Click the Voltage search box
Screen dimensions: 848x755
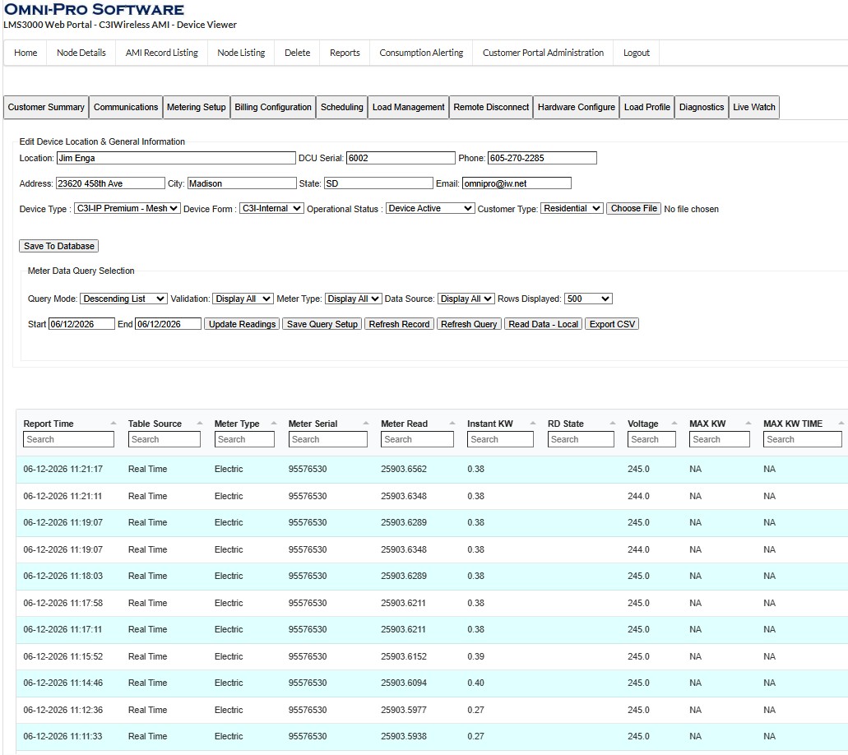[651, 439]
